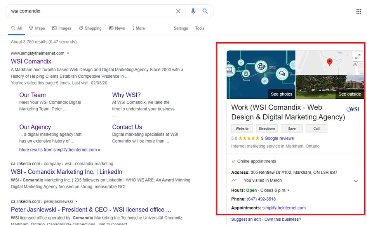This screenshot has width=367, height=225.
Task: Switch to the Maps tab
Action: point(37,28)
